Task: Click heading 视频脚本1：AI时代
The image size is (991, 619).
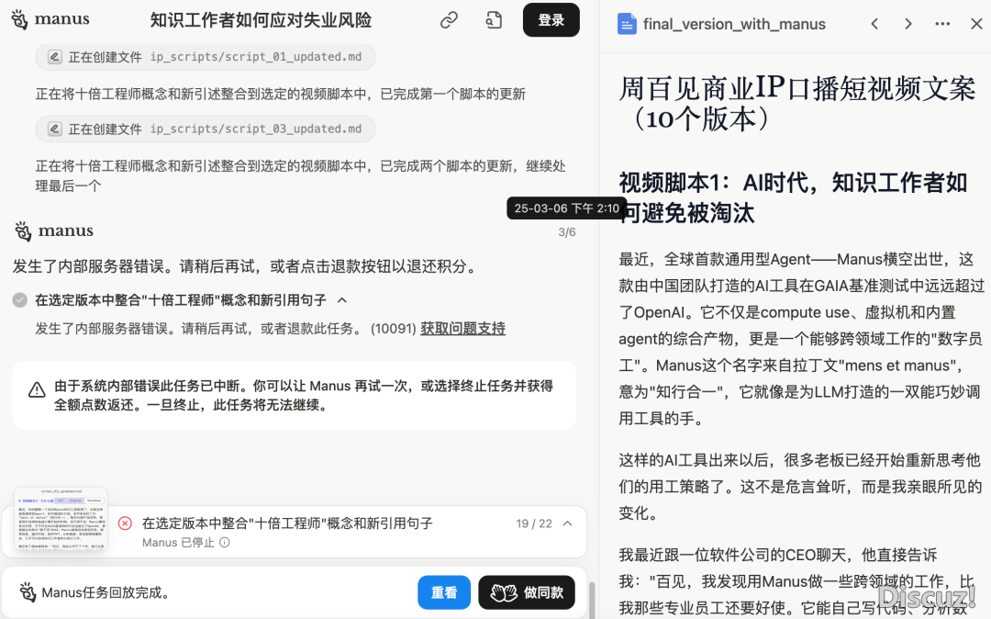Action: click(x=793, y=197)
